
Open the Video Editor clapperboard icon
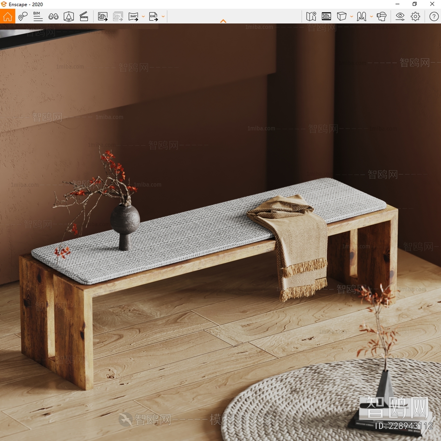[x=84, y=17]
